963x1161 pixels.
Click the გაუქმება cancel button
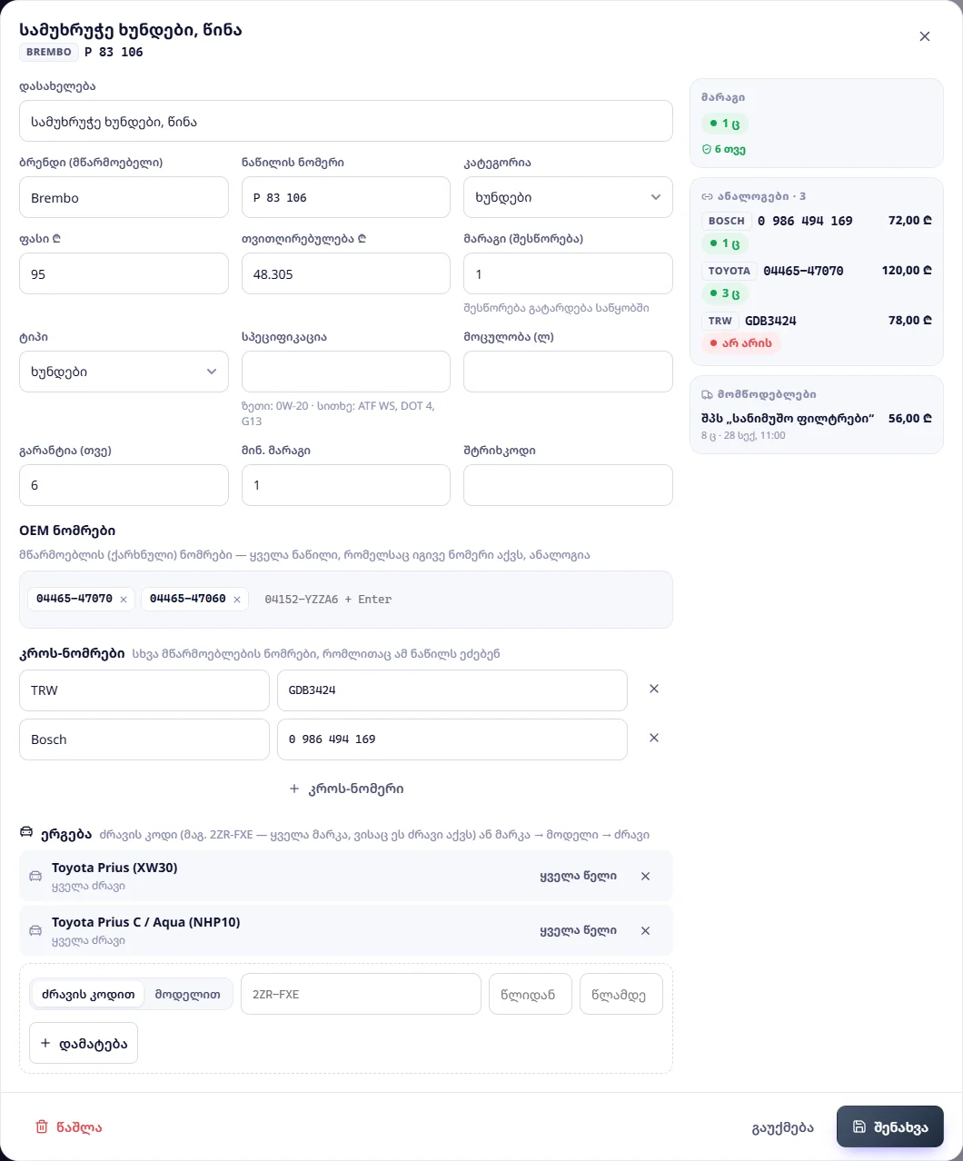tap(783, 1127)
